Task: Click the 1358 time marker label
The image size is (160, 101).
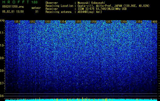Action: coord(124,22)
